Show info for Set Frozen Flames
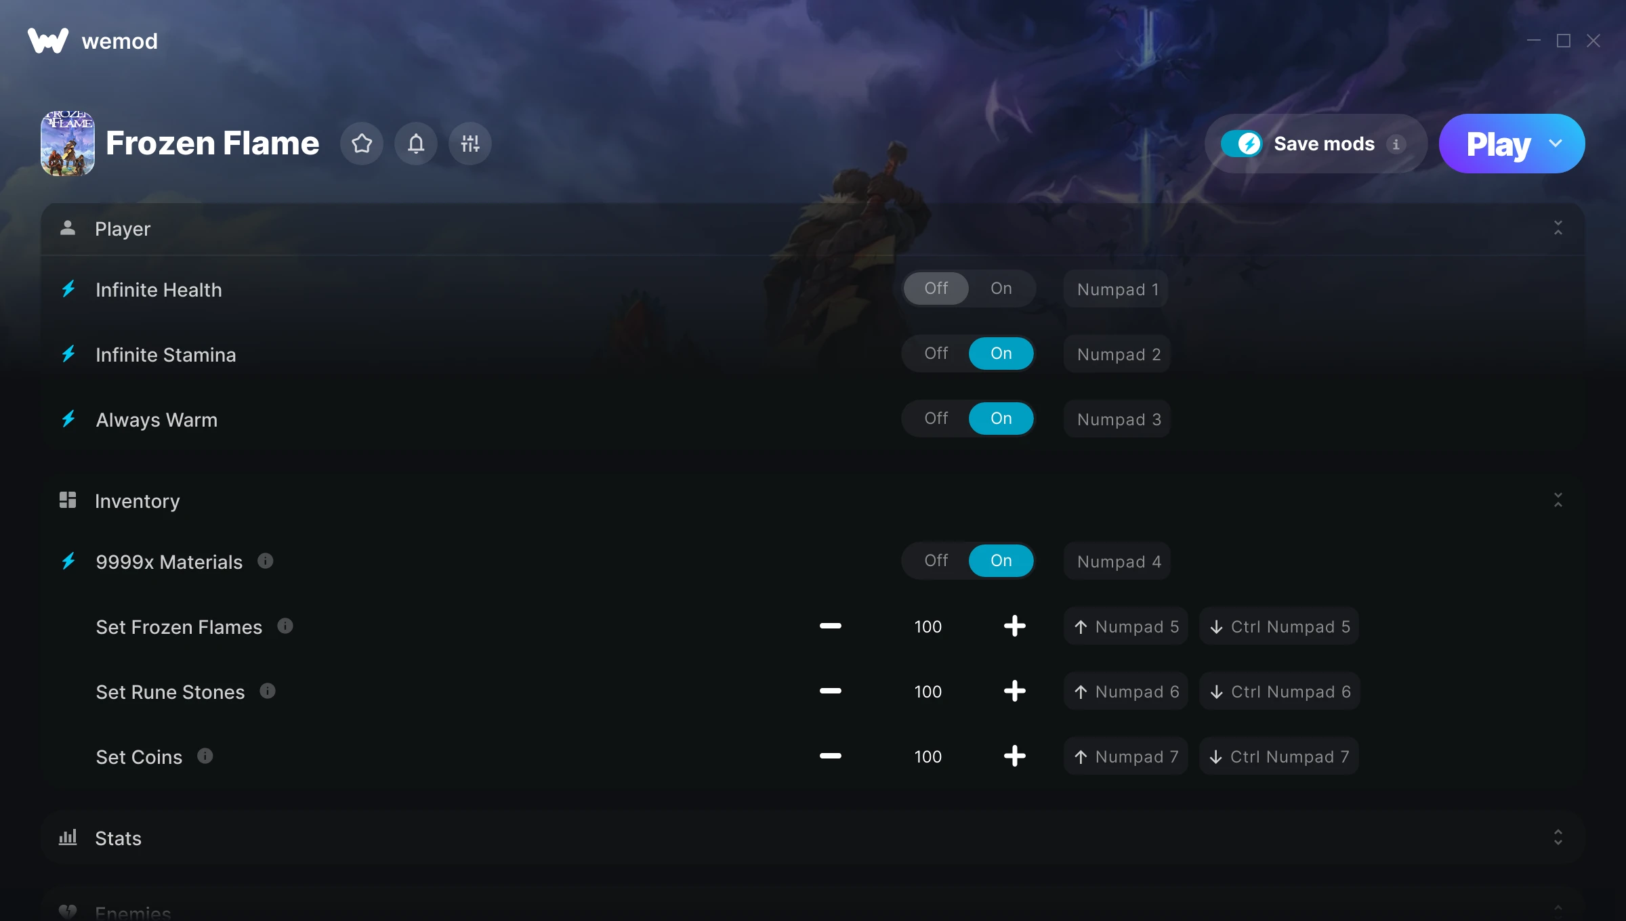The image size is (1626, 921). 285,626
